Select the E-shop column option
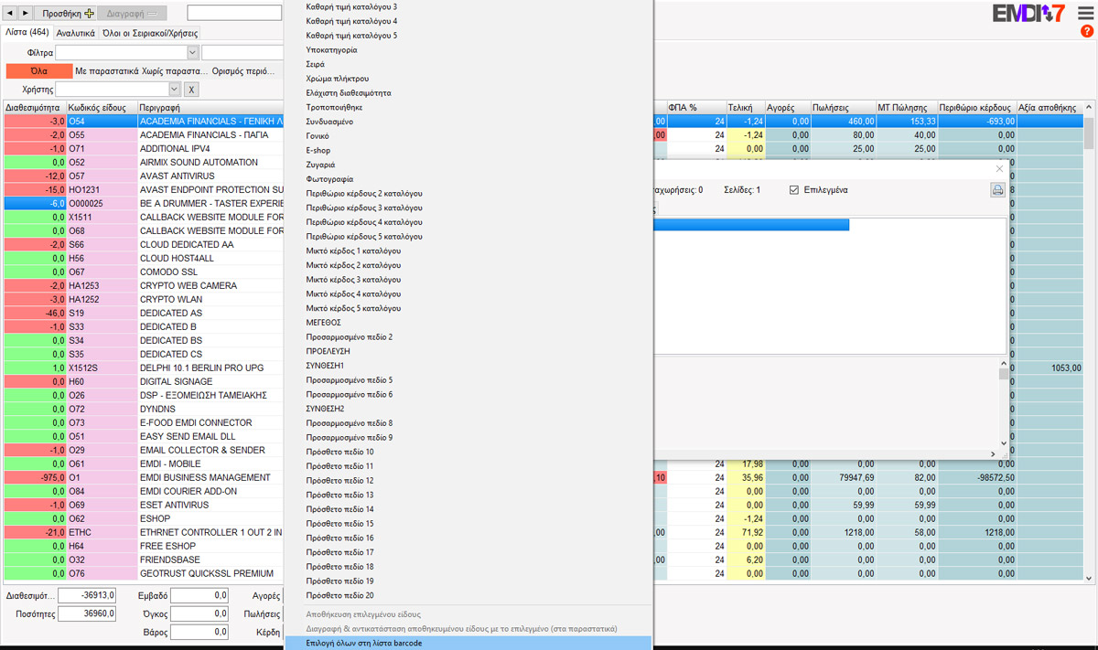The width and height of the screenshot is (1098, 650). pyautogui.click(x=468, y=150)
